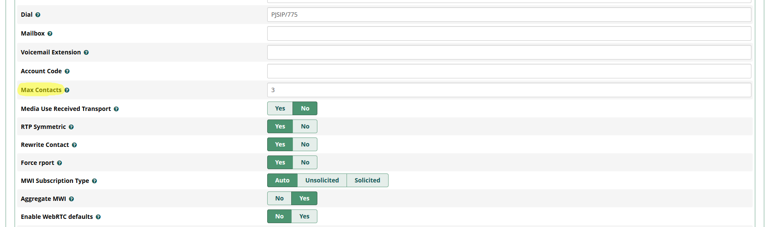The height and width of the screenshot is (227, 769).
Task: Select Solicited MWI subscription type
Action: coord(368,180)
